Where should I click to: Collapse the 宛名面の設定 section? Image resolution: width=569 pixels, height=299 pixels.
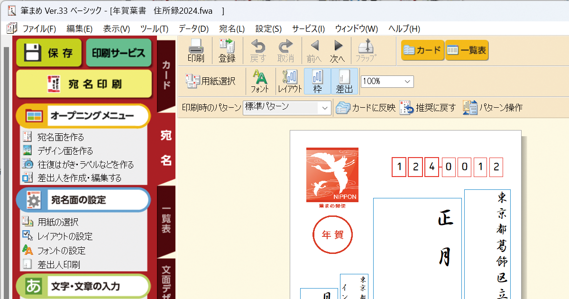(83, 200)
